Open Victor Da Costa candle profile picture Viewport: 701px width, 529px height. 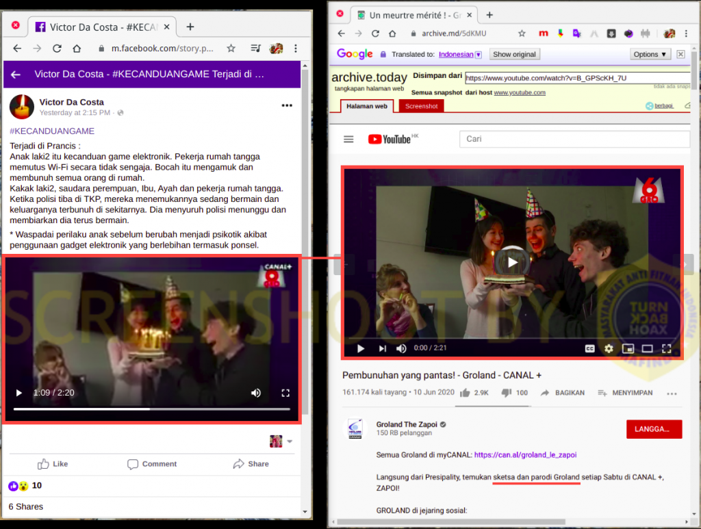22,107
